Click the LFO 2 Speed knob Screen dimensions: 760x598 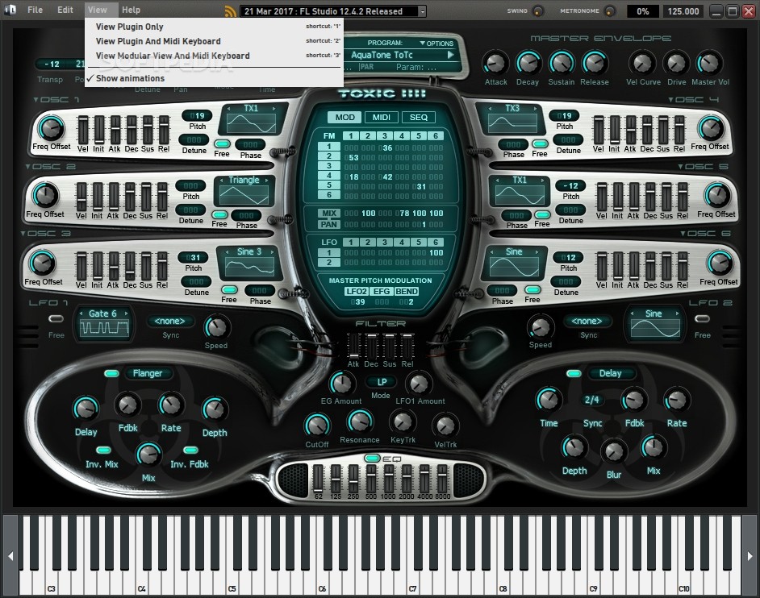(x=540, y=327)
